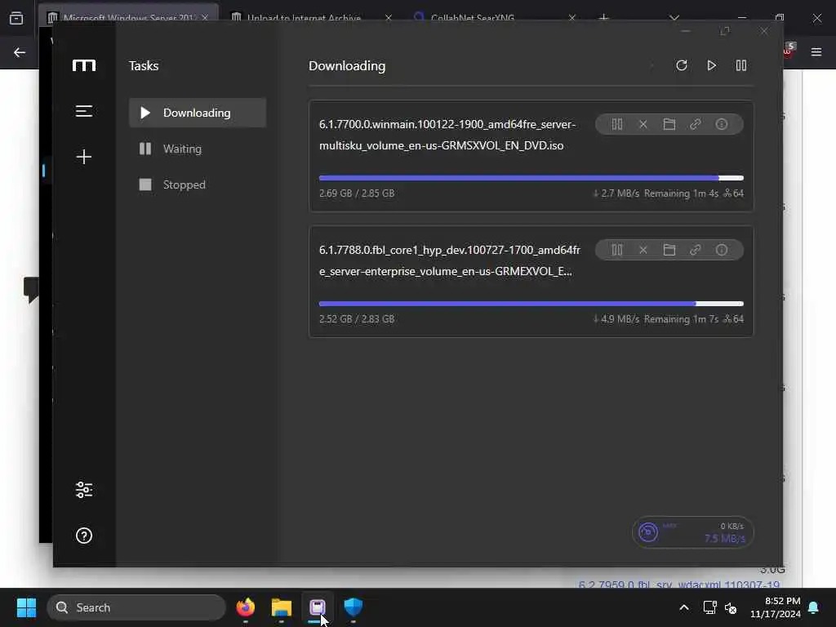Copy link of 6.1.7788.0 server-enterprise task

tap(696, 250)
